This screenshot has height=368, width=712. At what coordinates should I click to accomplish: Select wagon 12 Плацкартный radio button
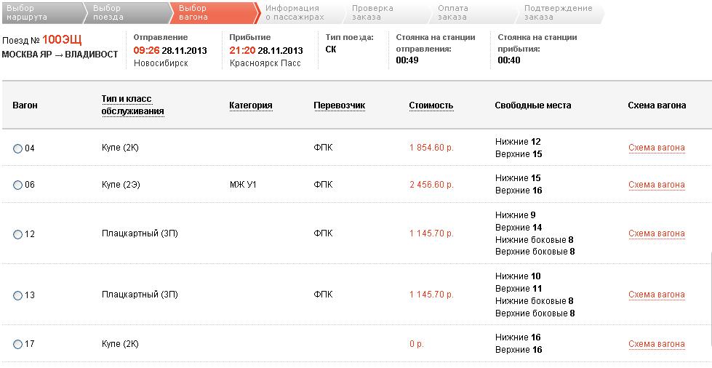pos(17,234)
